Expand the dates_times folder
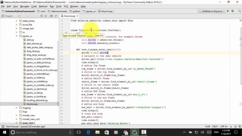 (17, 21)
